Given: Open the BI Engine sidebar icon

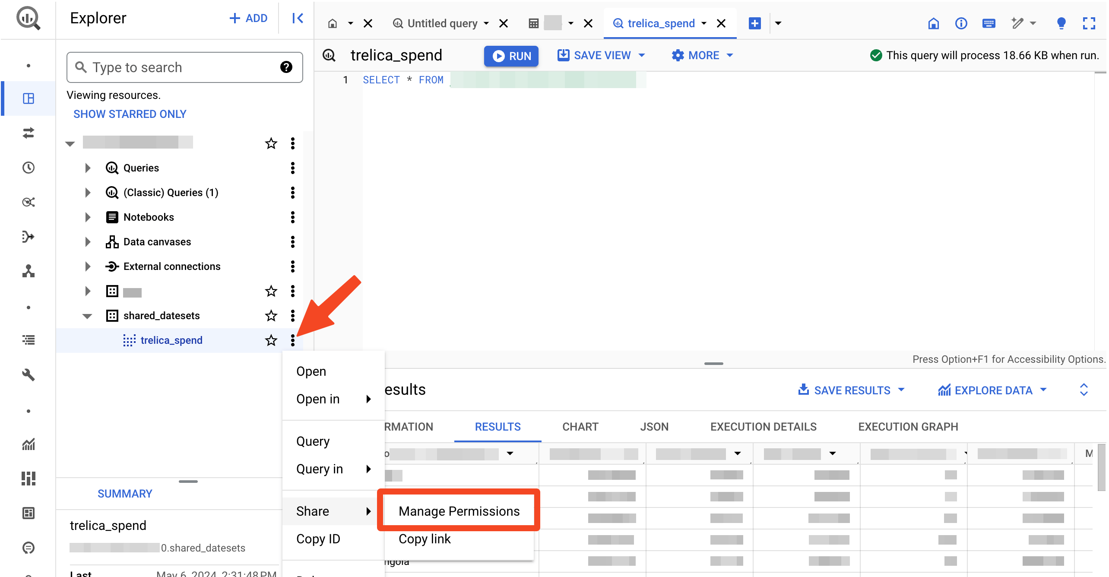Looking at the screenshot, I should coord(29,513).
